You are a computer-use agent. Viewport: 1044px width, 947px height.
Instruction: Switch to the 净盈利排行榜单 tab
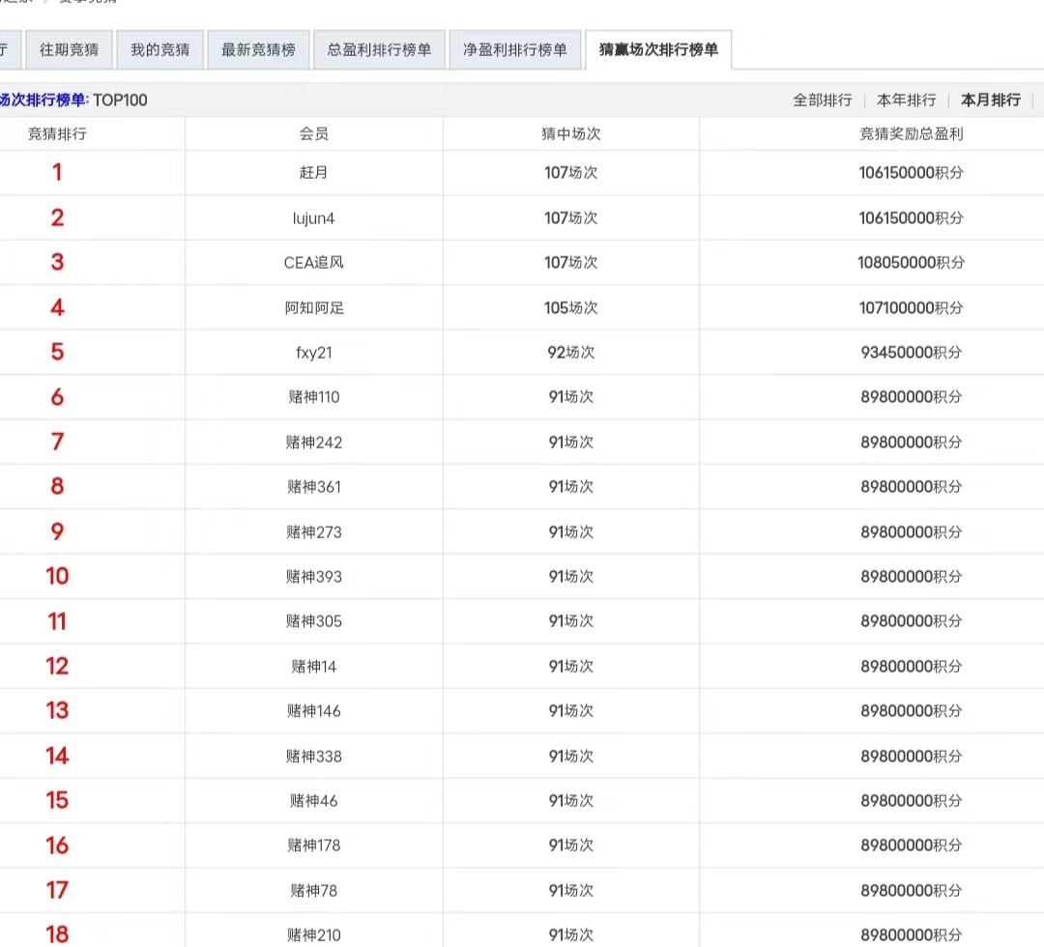514,50
